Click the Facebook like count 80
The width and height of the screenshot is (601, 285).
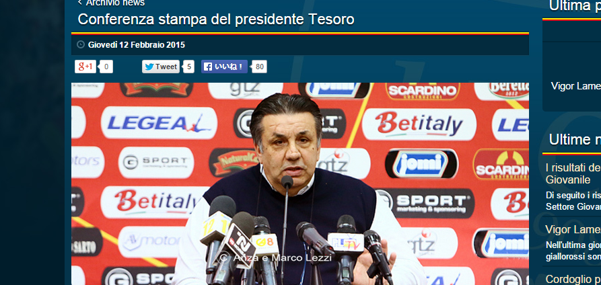click(260, 67)
